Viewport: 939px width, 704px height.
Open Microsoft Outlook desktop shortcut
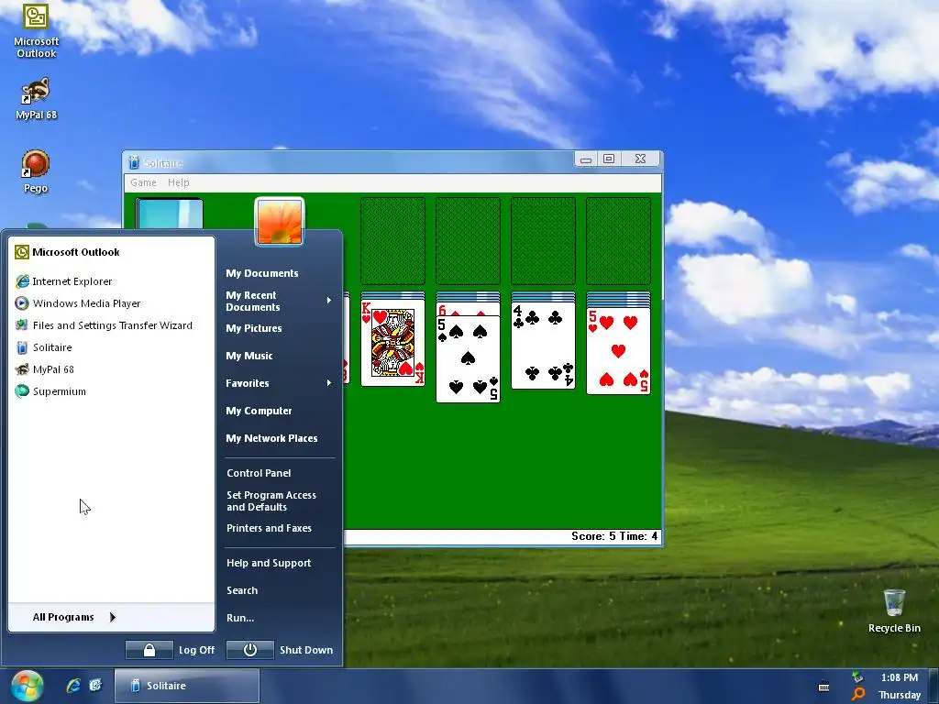click(36, 30)
